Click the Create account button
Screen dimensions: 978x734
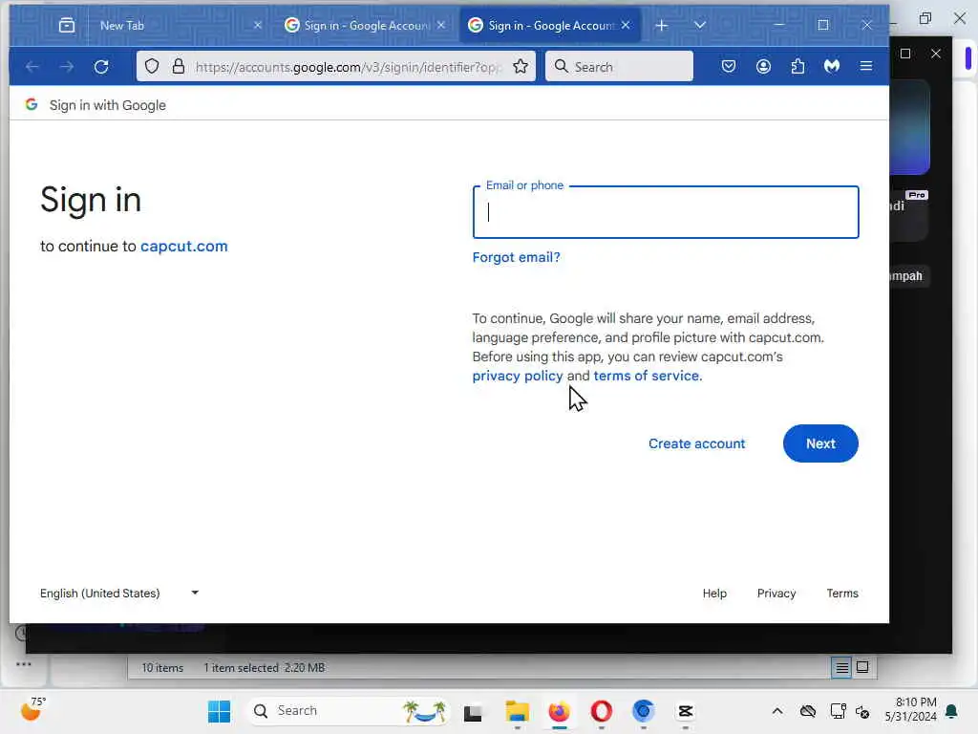pos(696,443)
